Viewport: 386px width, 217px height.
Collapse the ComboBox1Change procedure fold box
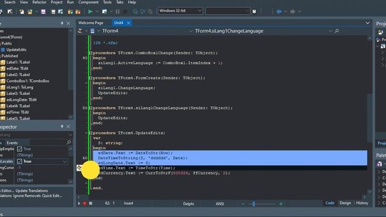90,53
